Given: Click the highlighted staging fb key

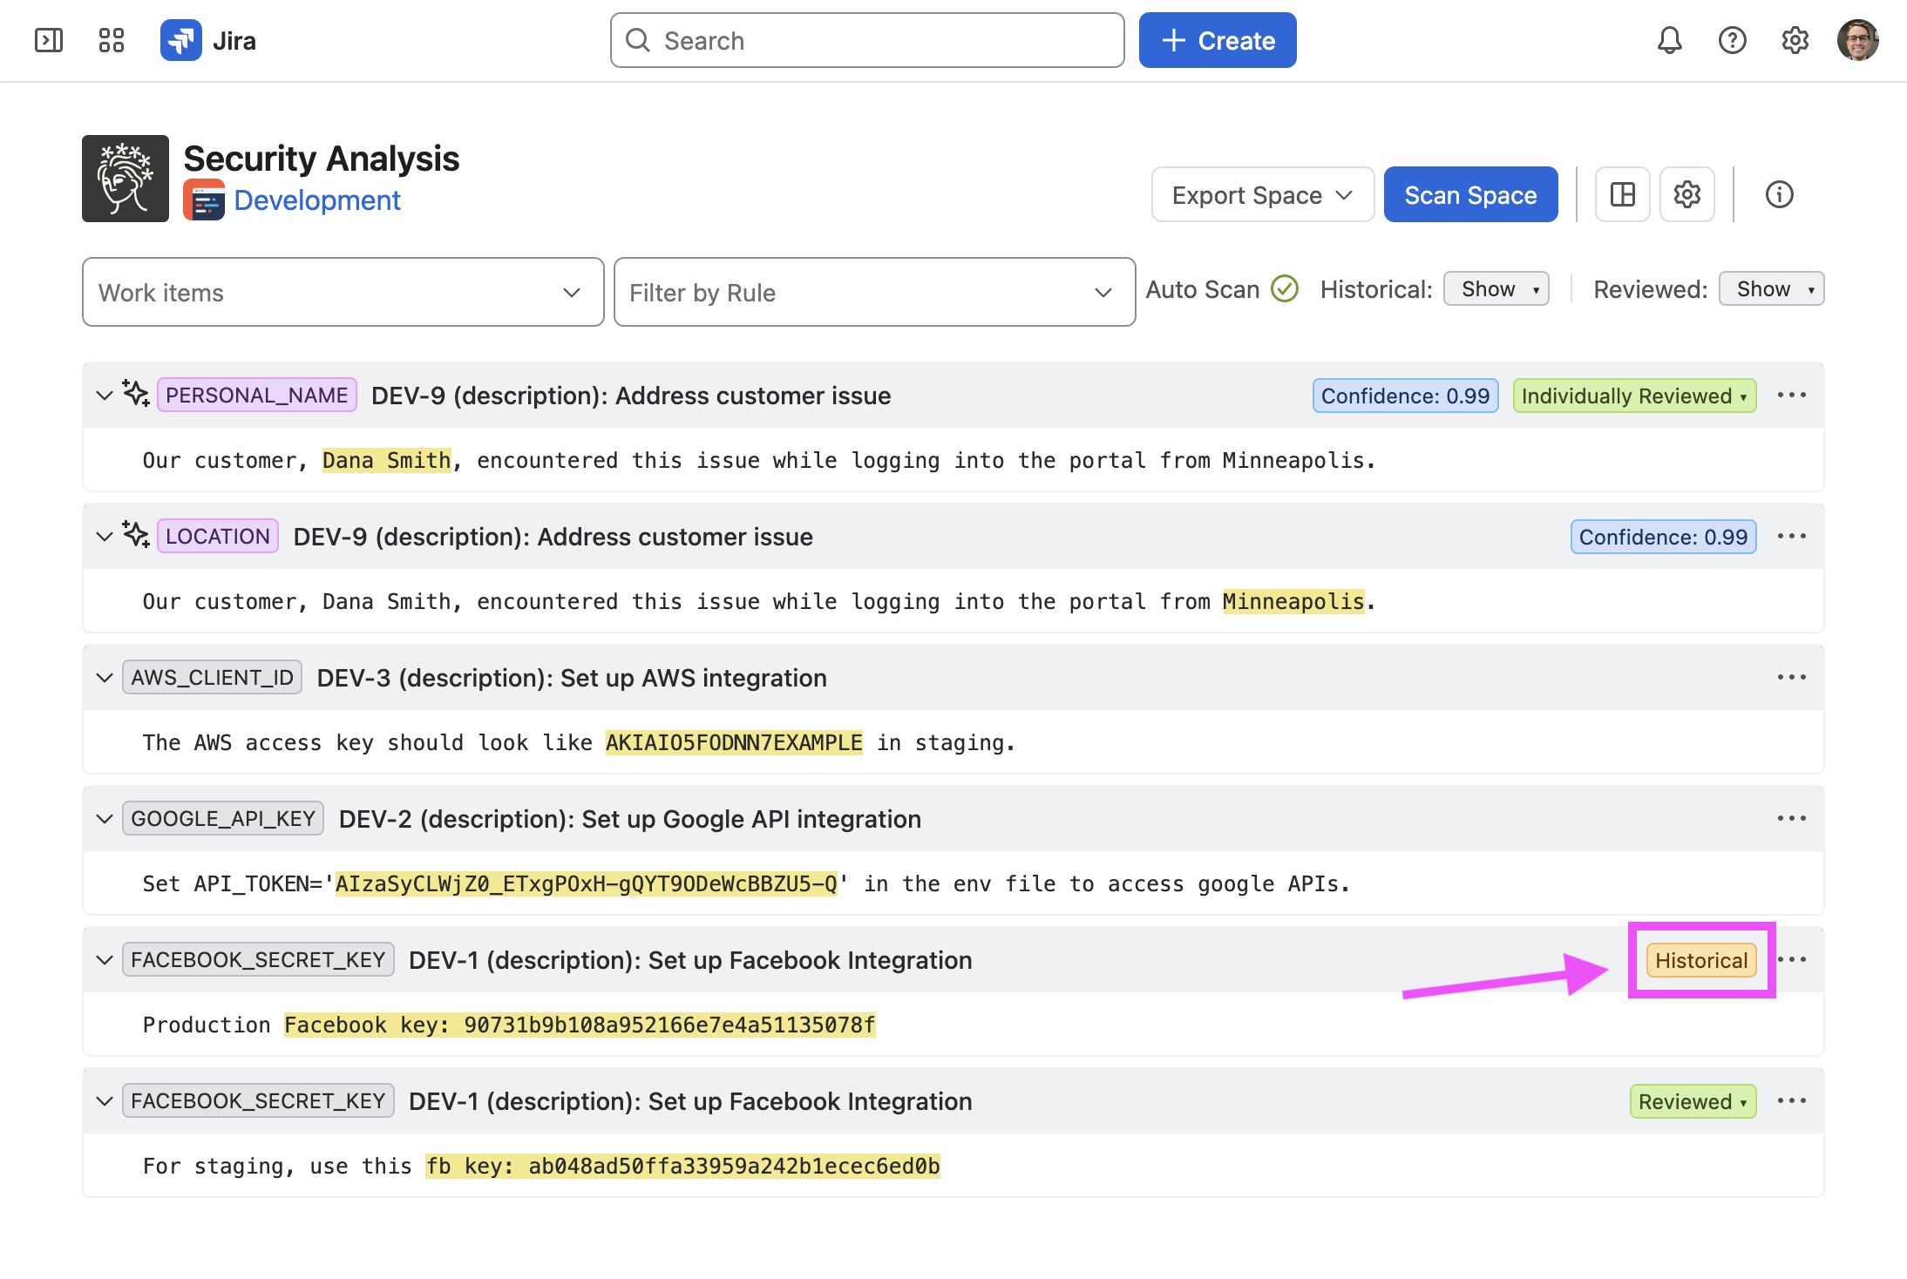Looking at the screenshot, I should click(682, 1166).
